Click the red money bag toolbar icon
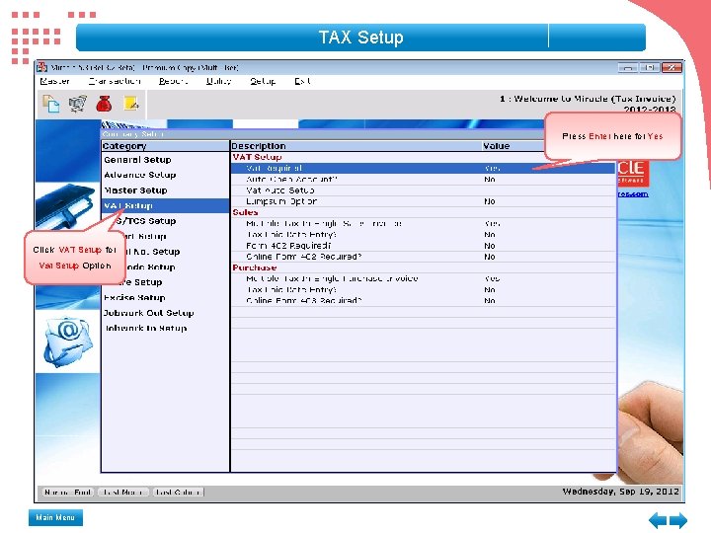This screenshot has width=711, height=533. click(104, 104)
